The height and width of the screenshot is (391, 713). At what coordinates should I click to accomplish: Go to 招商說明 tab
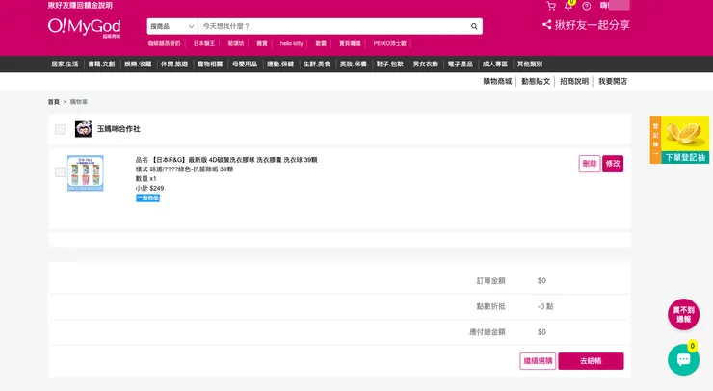coord(574,82)
